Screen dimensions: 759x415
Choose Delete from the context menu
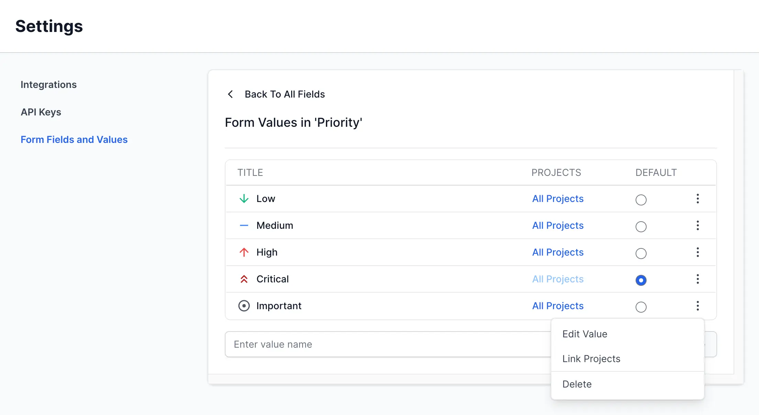[x=577, y=384]
